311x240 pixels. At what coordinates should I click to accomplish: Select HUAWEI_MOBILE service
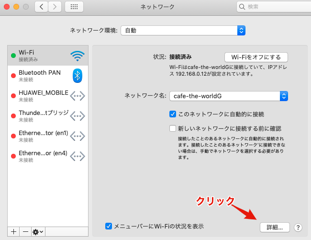48,96
